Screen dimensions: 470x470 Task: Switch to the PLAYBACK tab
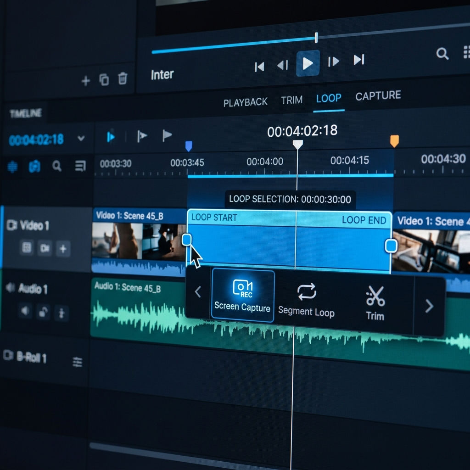coord(245,102)
